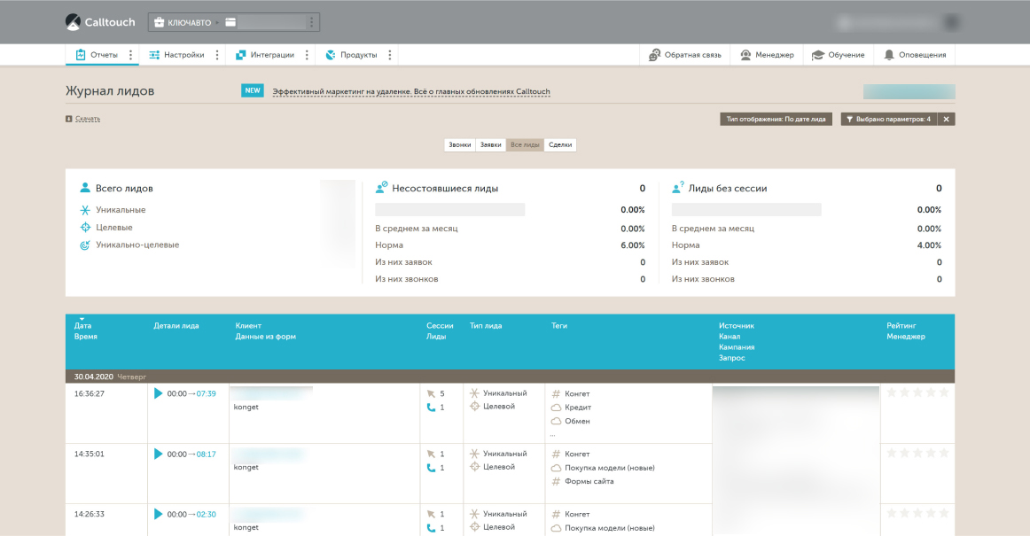This screenshot has width=1030, height=536.
Task: Click the Целевые target icon
Action: coord(85,228)
